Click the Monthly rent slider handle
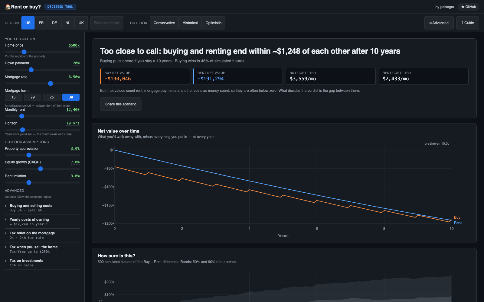This screenshot has height=302, width=484. tap(22, 116)
